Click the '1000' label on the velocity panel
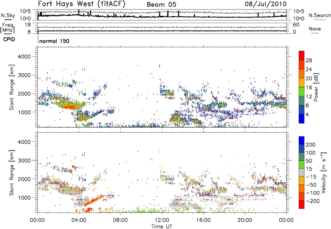Viewport: 331px width, 229px height. pos(24,197)
